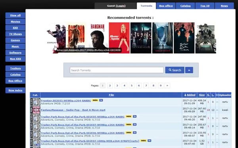238x148 pixels.
Task: Open the Login link
Action: (121, 6)
